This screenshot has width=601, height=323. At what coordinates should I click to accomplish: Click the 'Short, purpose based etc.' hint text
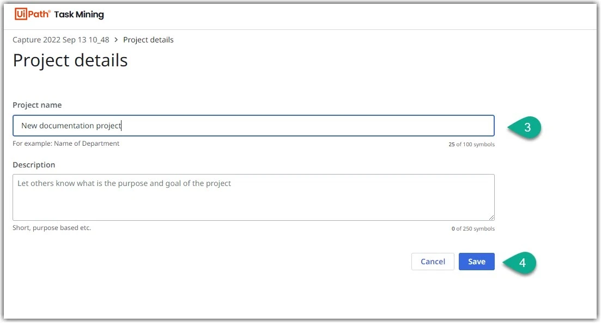tap(52, 228)
